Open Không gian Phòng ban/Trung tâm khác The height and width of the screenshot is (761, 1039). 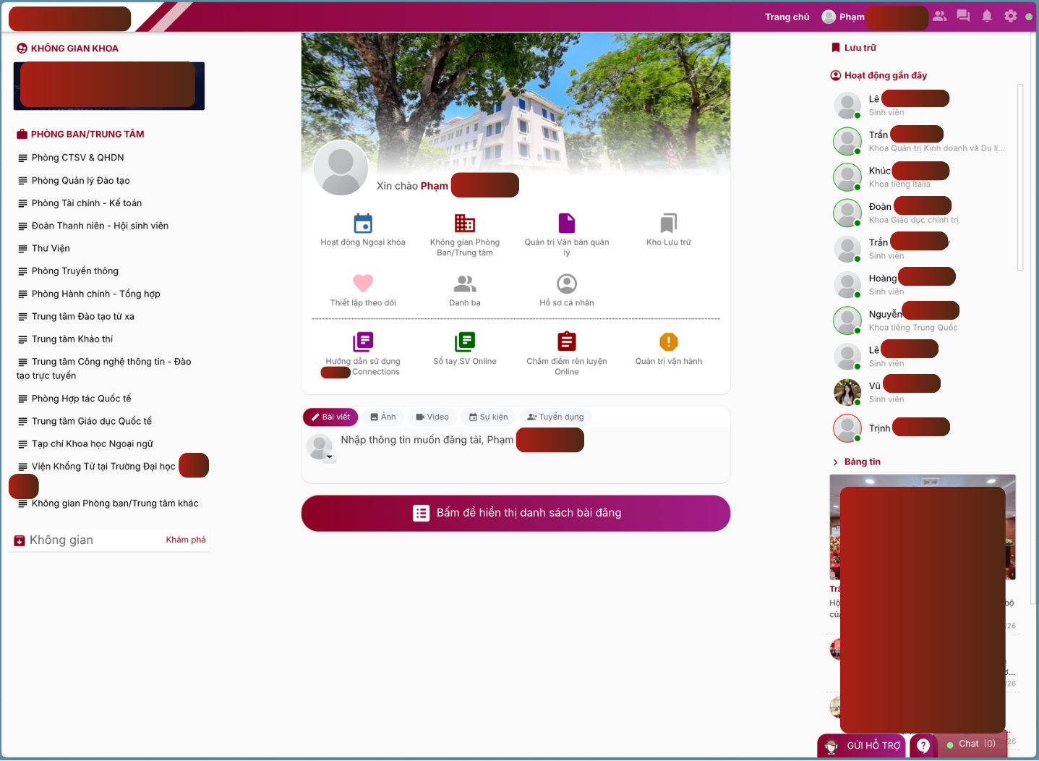coord(115,503)
